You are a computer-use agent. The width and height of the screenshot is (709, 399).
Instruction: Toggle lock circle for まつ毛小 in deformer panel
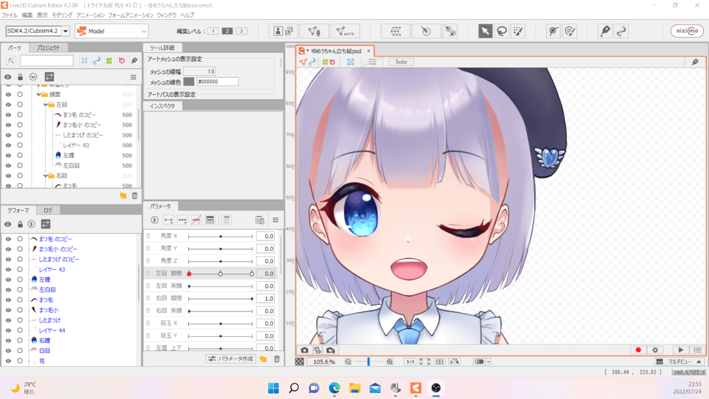pyautogui.click(x=19, y=310)
